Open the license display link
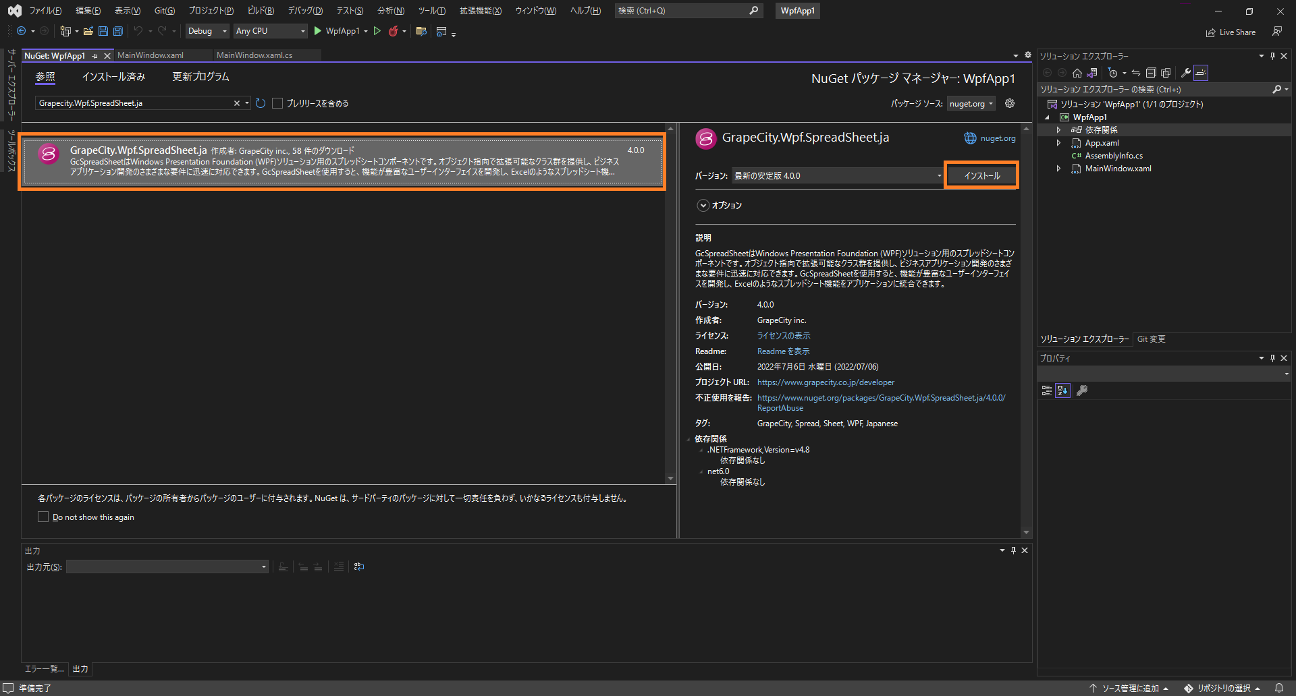The height and width of the screenshot is (696, 1296). pos(784,336)
